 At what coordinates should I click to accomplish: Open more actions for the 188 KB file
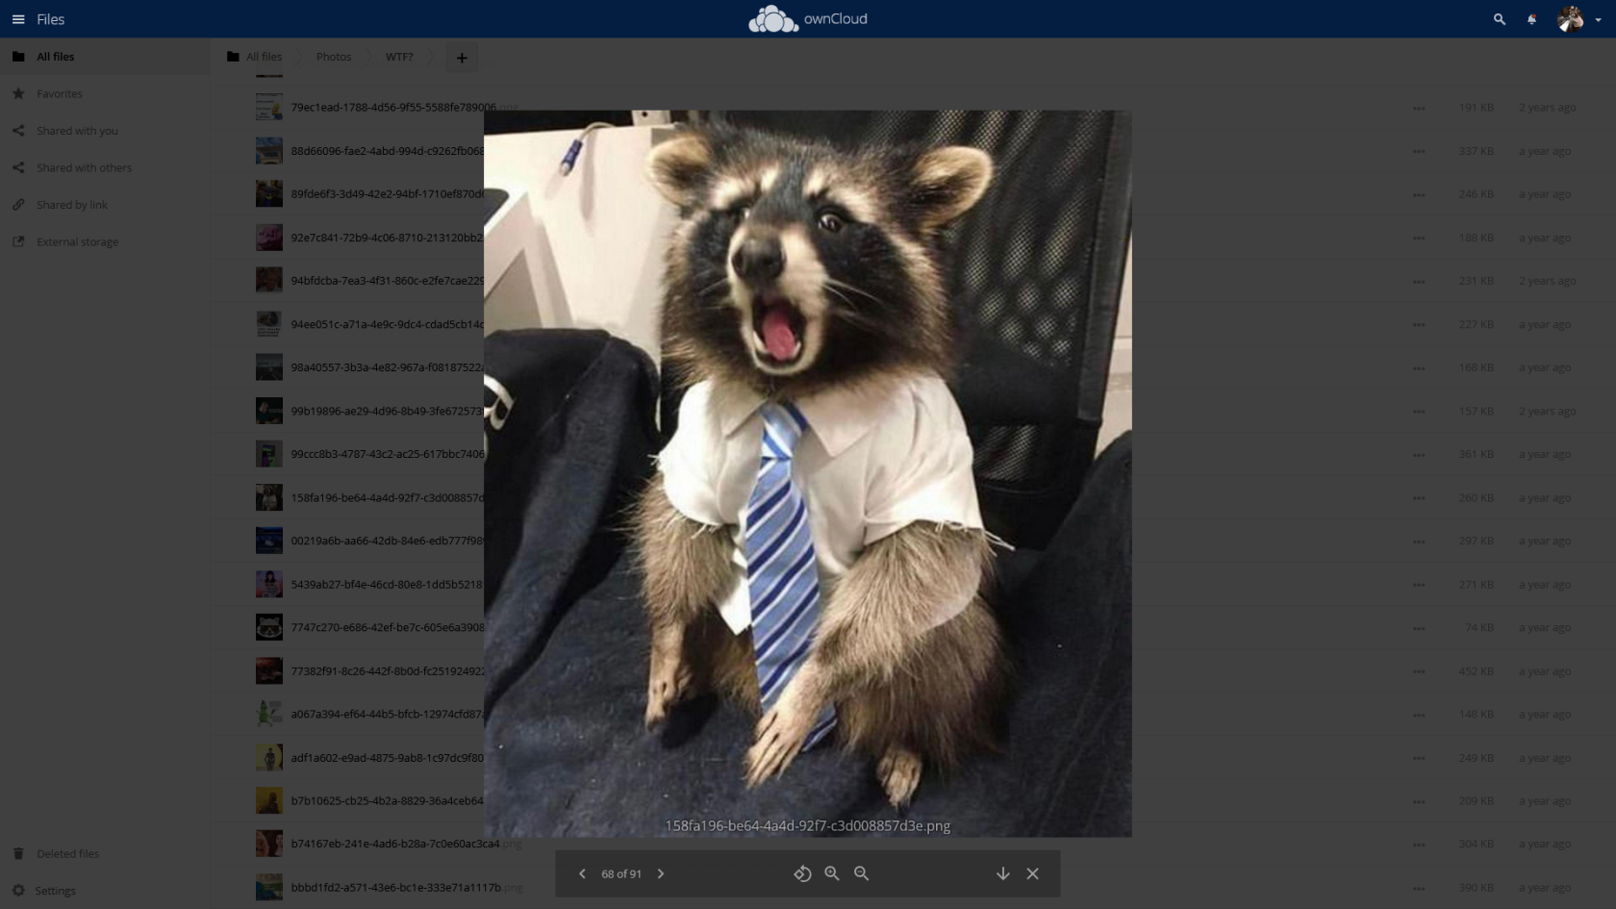1419,238
